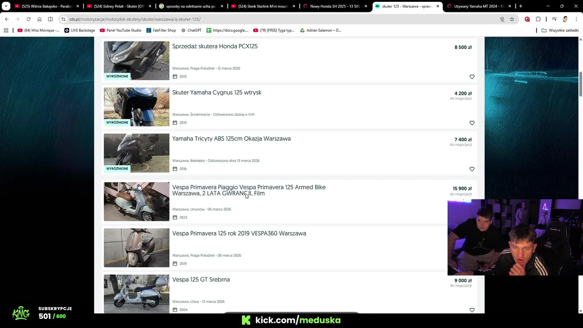This screenshot has width=583, height=328.
Task: Open 'Vespa Primavera 125 rok 2019 VESPA360' listing
Action: (239, 233)
